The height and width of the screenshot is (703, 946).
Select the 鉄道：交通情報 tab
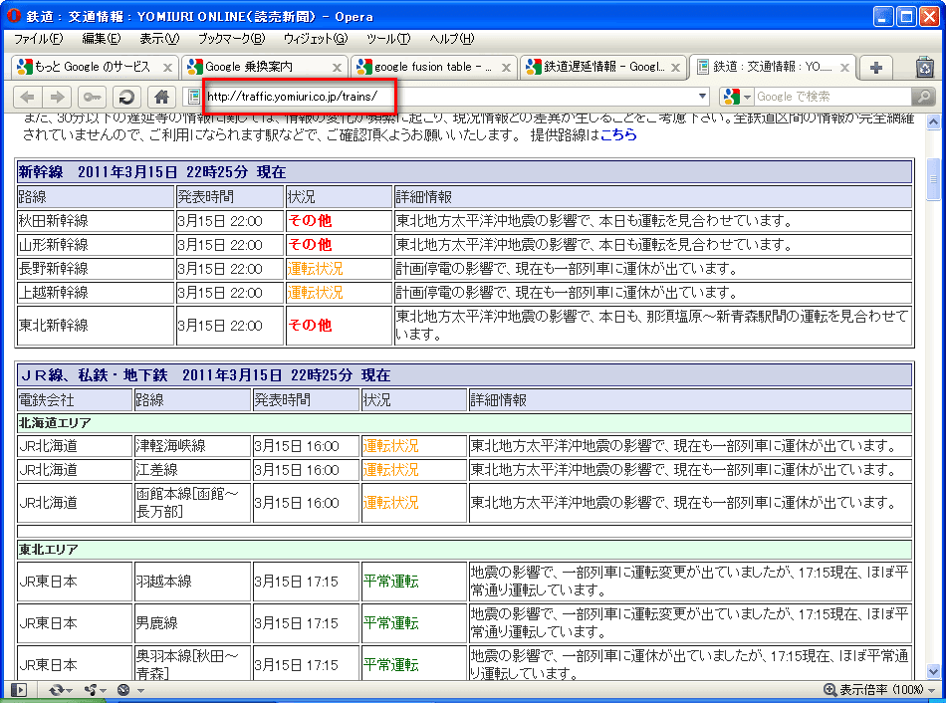coord(772,67)
